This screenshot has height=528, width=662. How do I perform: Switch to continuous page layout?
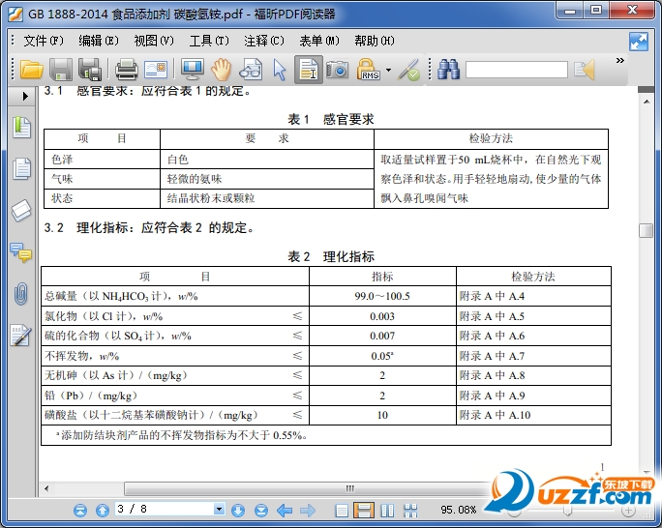364,511
